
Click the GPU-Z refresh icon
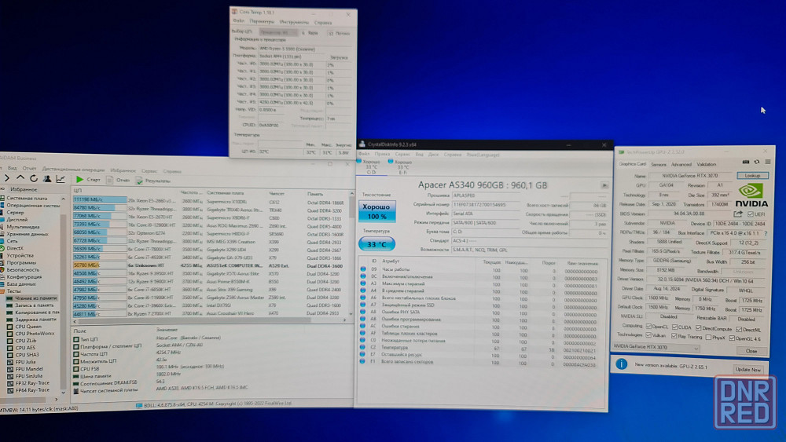[756, 162]
